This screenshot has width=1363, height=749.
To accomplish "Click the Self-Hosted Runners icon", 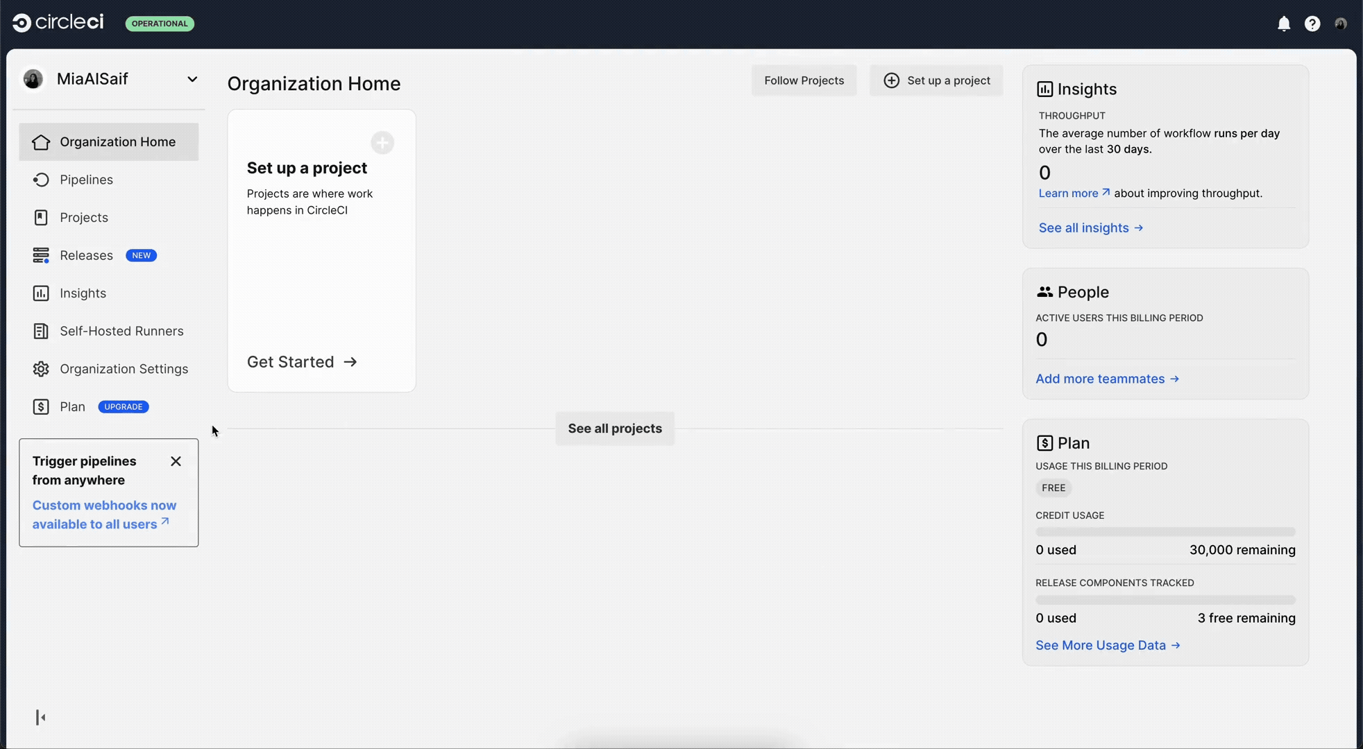I will tap(41, 331).
